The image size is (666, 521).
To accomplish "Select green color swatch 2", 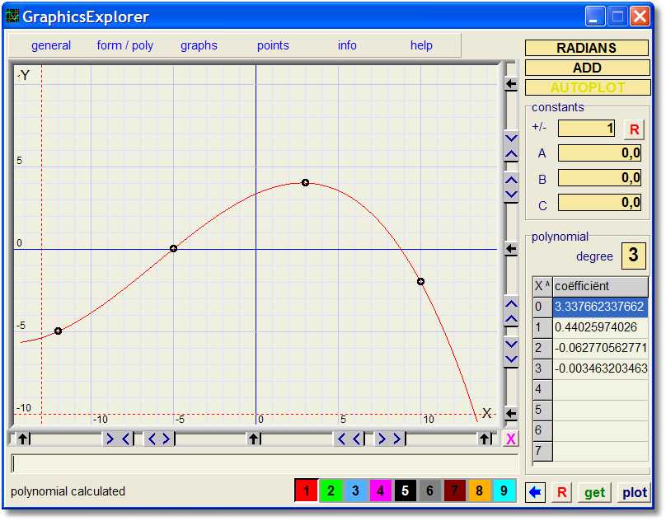I will click(x=331, y=490).
